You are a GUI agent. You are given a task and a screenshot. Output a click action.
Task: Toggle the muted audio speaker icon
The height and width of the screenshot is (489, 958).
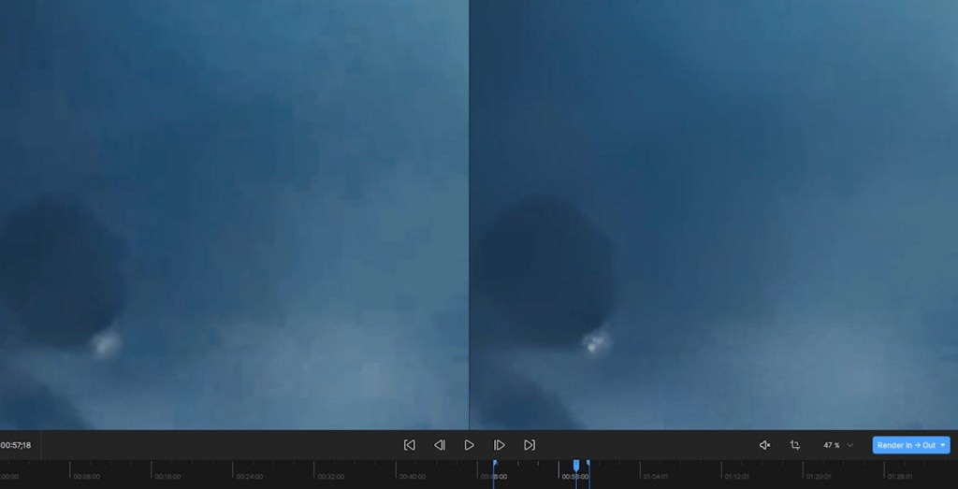(x=764, y=445)
